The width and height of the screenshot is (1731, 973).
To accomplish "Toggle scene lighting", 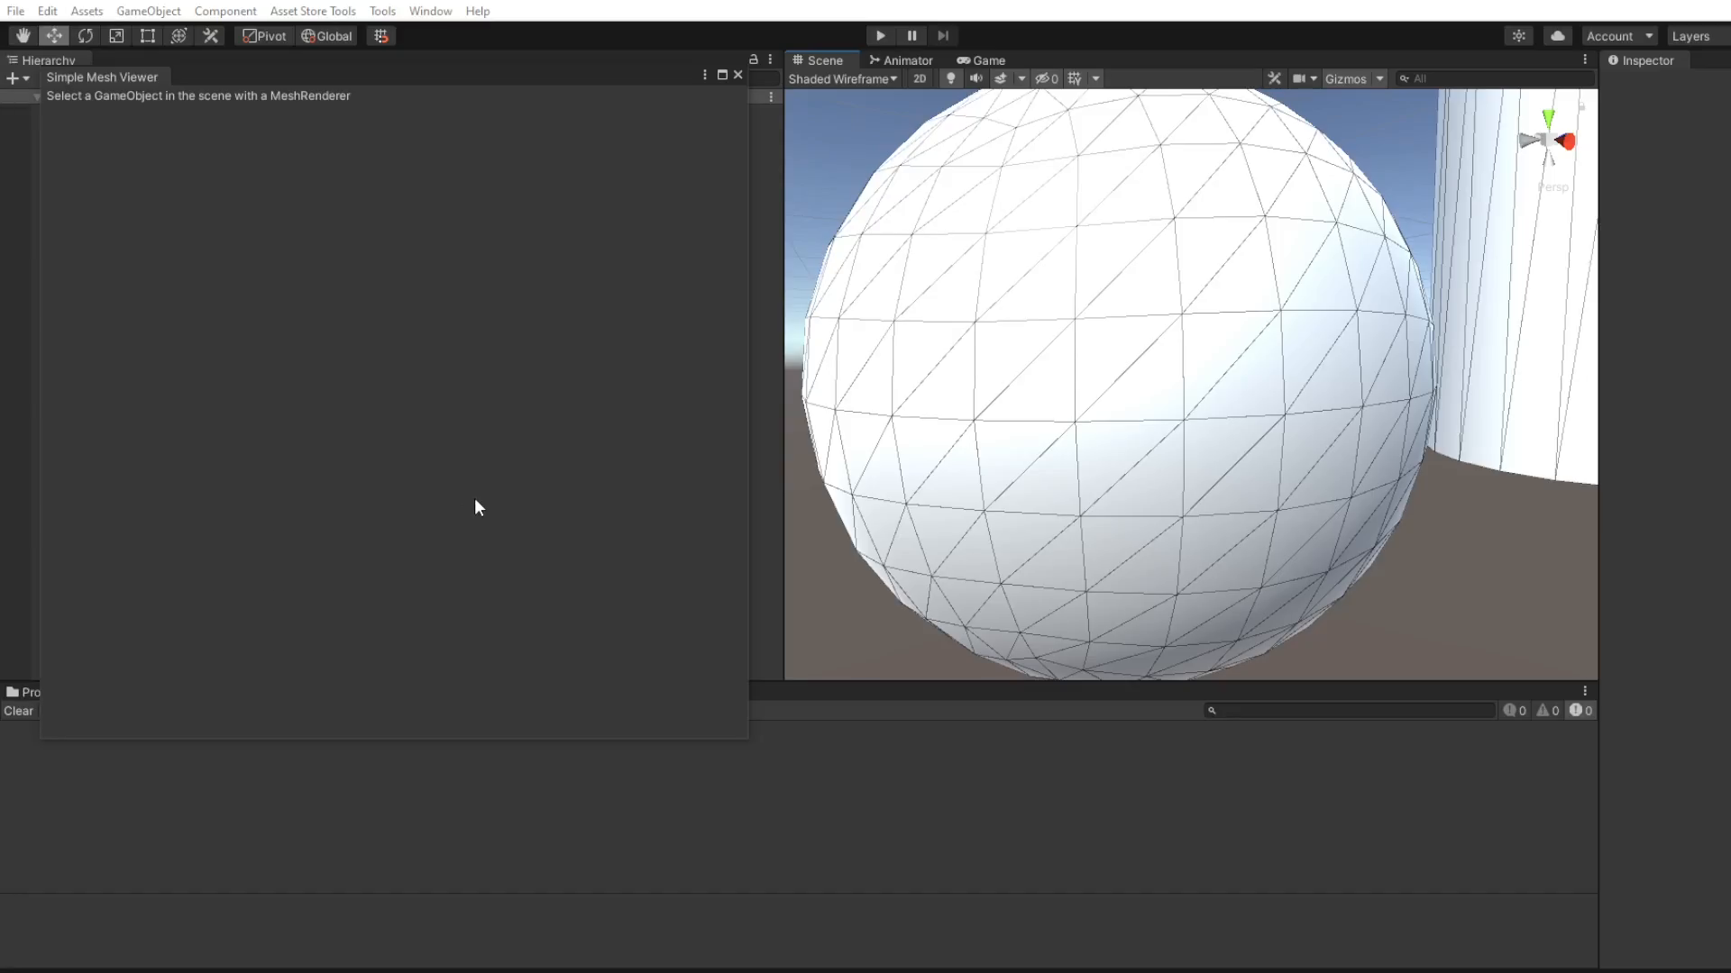I will pyautogui.click(x=950, y=79).
